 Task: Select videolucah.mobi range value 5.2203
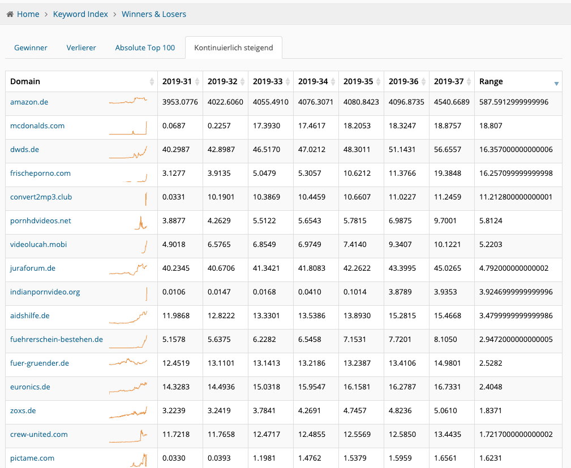point(491,244)
